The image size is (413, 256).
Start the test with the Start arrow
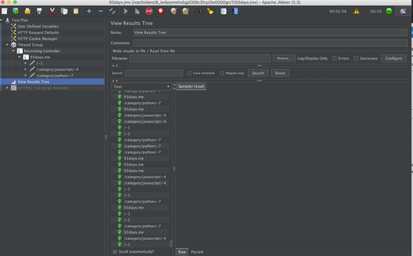126,11
